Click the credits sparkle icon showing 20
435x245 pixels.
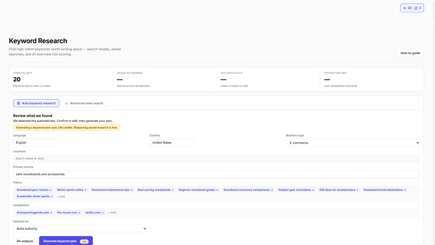[405, 8]
